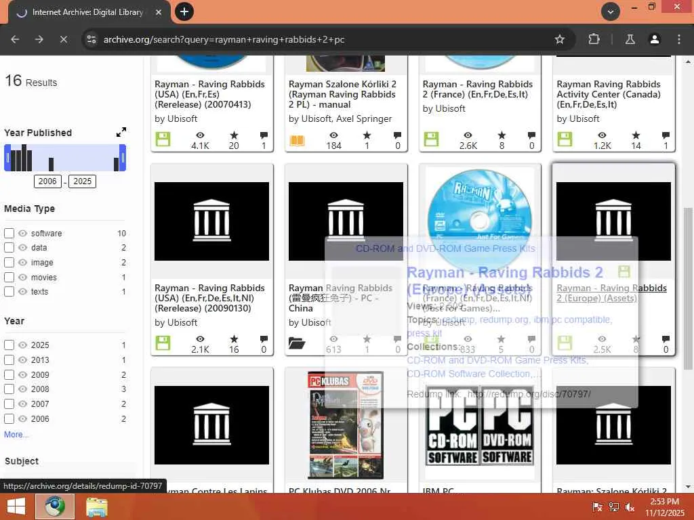
Task: Open Rayman Raving Rabbids USA Rerelease 20070413 item
Action: (x=209, y=94)
